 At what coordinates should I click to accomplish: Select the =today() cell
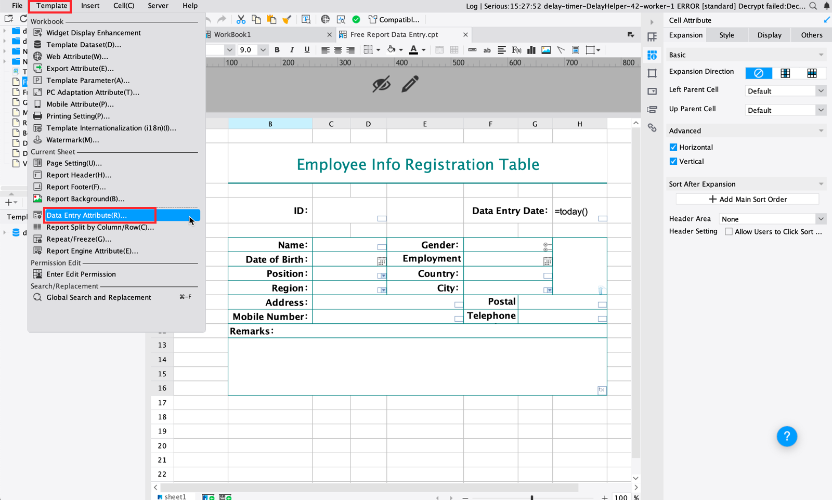click(579, 211)
